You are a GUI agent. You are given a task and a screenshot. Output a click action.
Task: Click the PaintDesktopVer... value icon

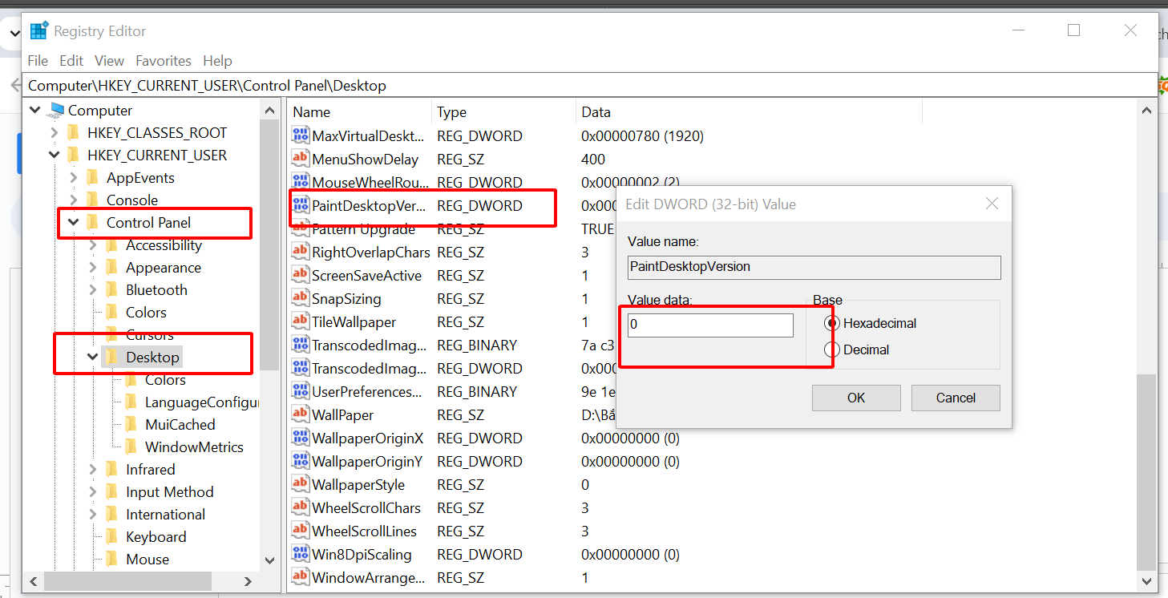click(300, 205)
